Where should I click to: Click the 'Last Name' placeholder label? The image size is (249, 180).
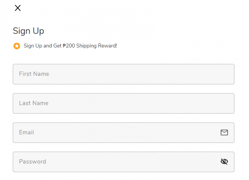(x=34, y=103)
